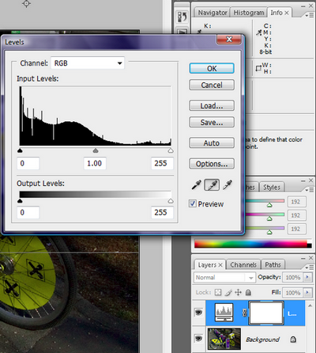Select the gray point eyedropper
Image resolution: width=316 pixels, height=353 pixels.
pyautogui.click(x=212, y=185)
